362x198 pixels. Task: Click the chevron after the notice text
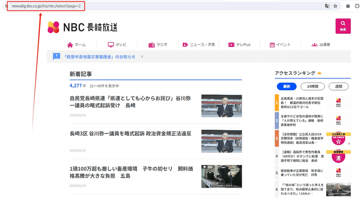[x=142, y=57]
